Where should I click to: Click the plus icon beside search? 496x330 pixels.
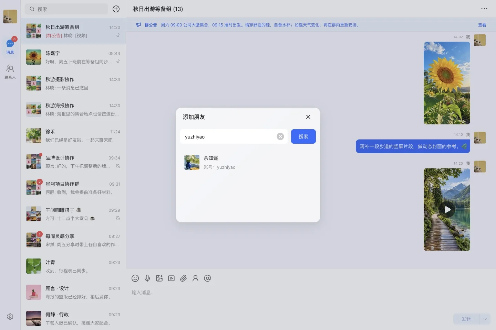[116, 9]
